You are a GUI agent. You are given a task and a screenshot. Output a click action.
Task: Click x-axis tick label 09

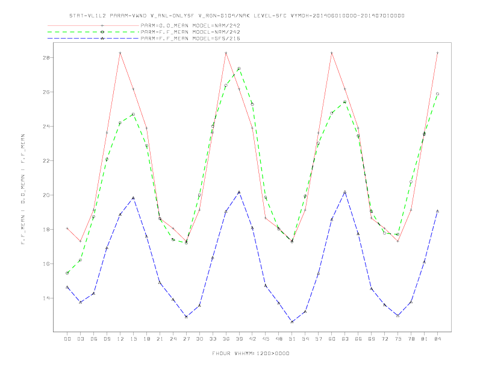[x=107, y=339]
